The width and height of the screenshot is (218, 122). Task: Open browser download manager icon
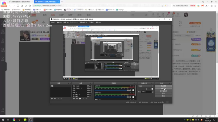pyautogui.click(x=211, y=6)
